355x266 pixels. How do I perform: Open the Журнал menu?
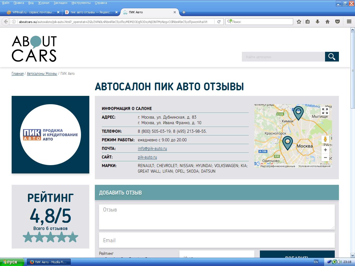(x=44, y=3)
